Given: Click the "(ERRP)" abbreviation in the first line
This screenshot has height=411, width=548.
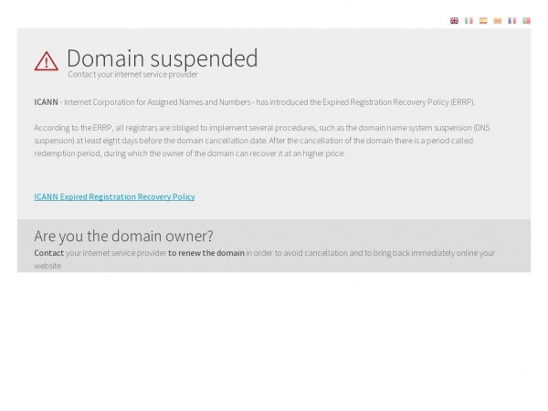Looking at the screenshot, I should pos(462,102).
